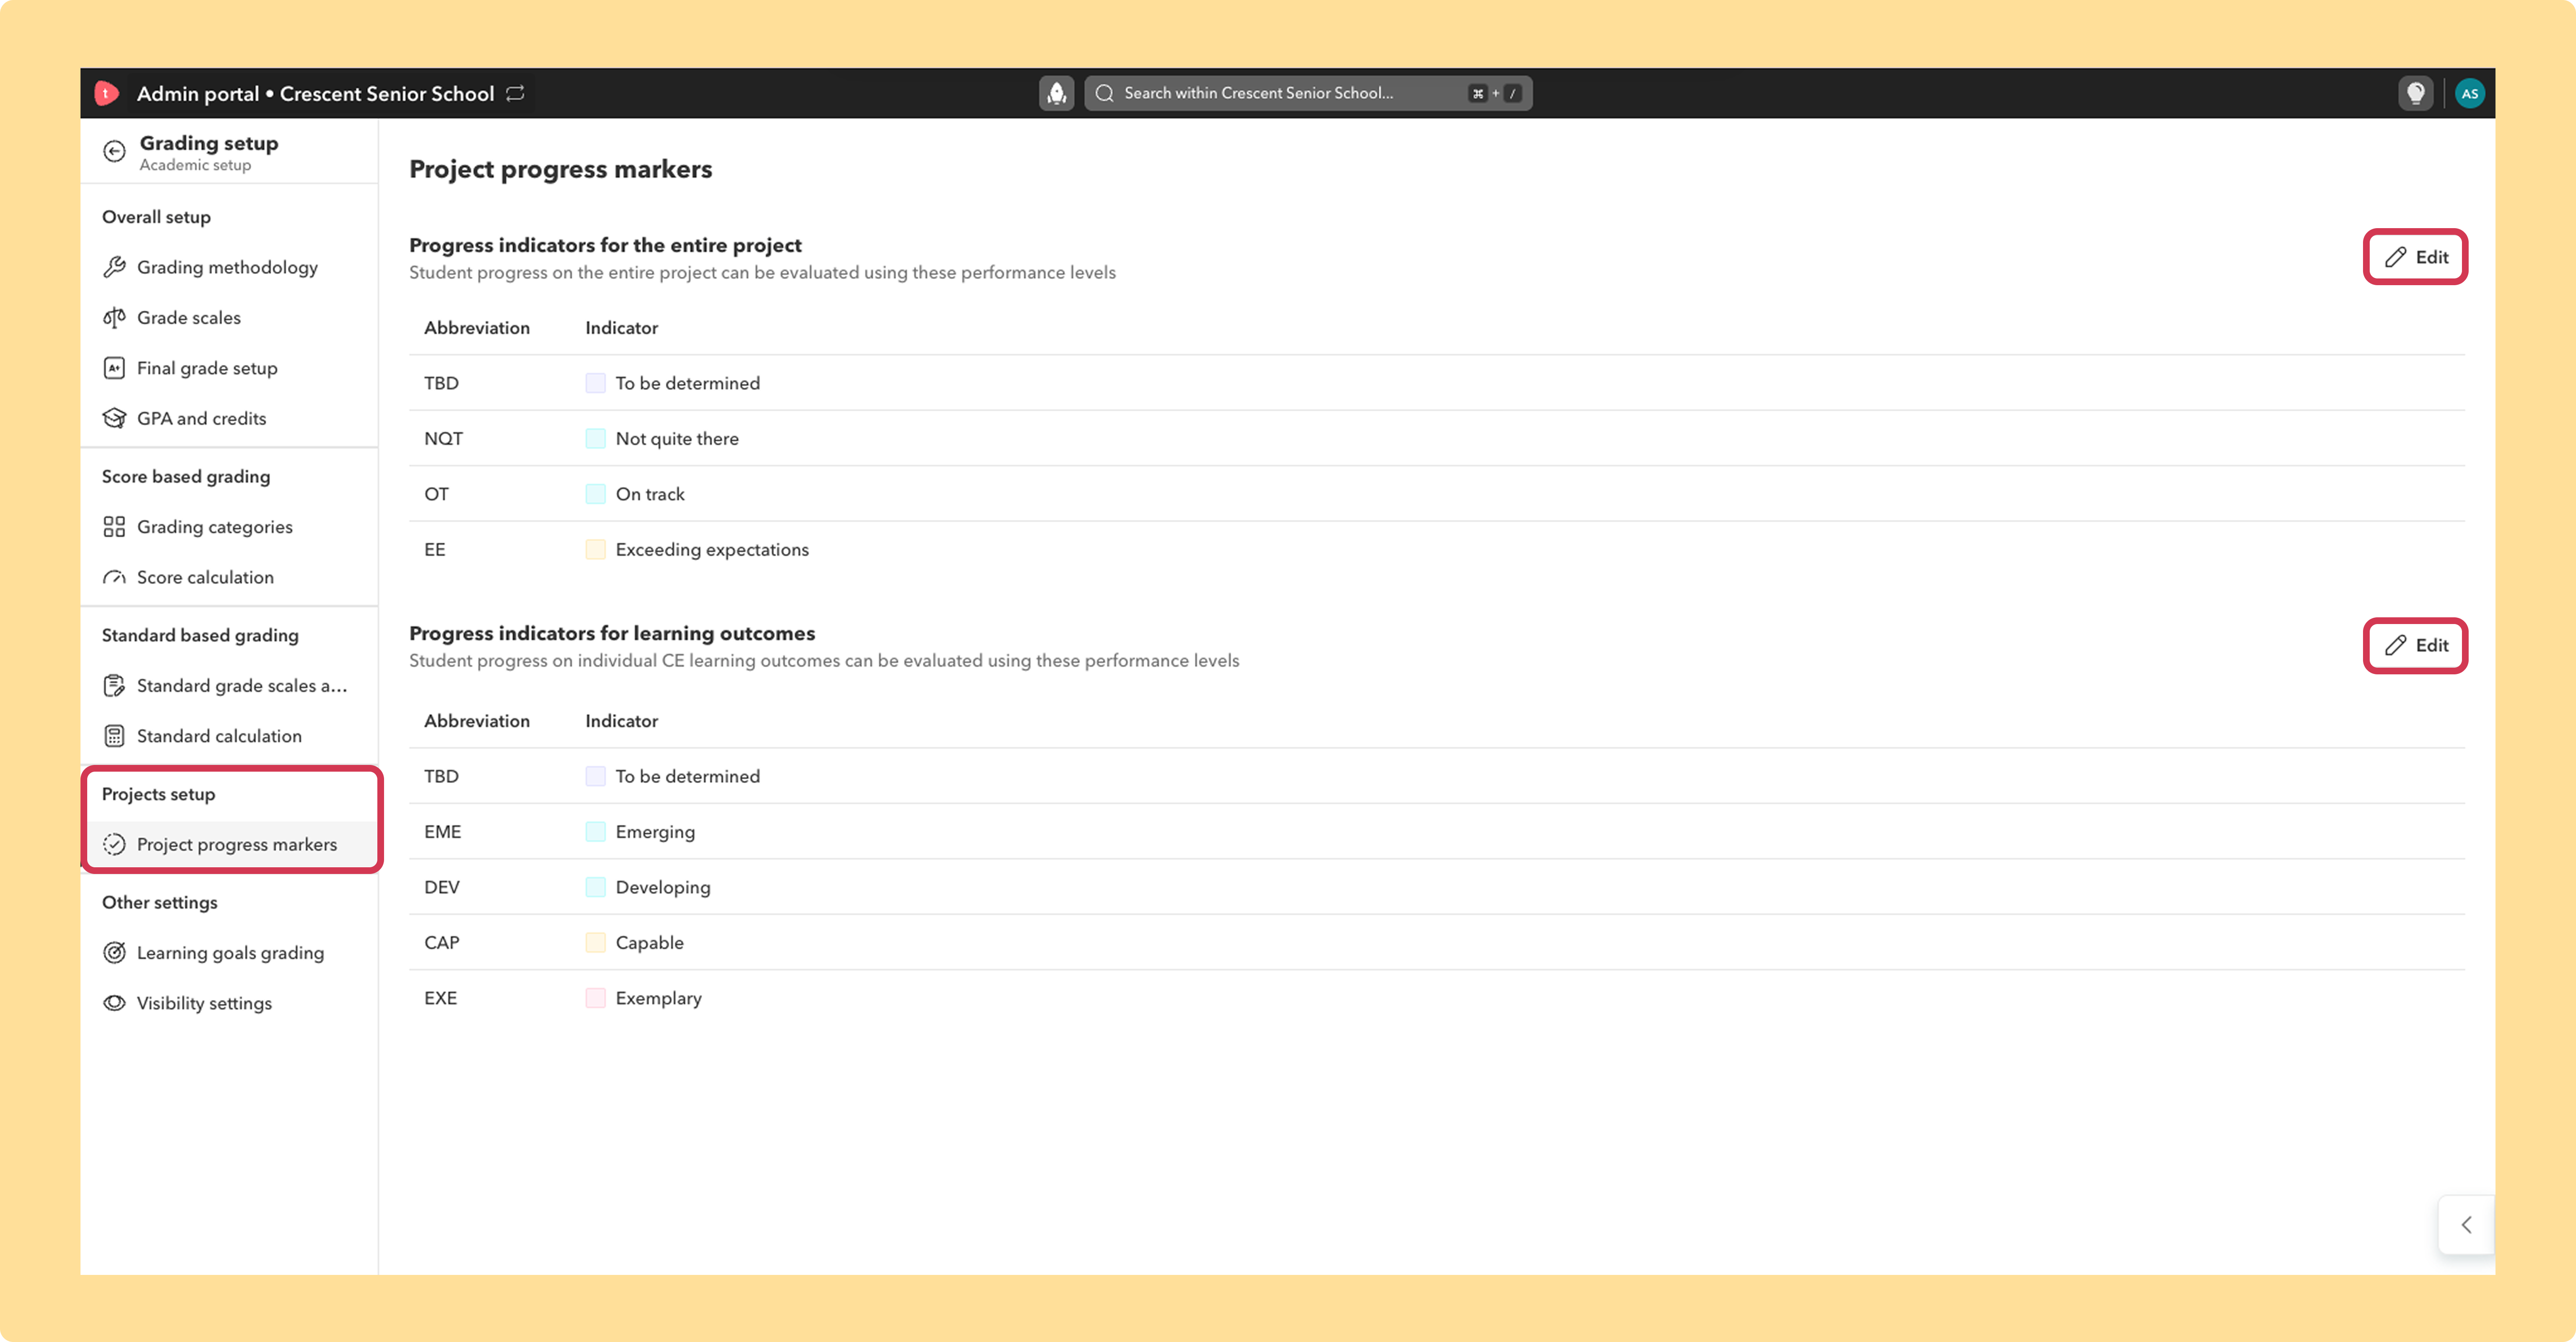Click the red app logo in header
This screenshot has width=2576, height=1342.
[x=106, y=93]
